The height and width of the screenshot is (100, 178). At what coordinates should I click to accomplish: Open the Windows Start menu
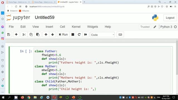(3, 97)
